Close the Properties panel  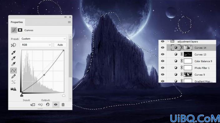click(70, 17)
